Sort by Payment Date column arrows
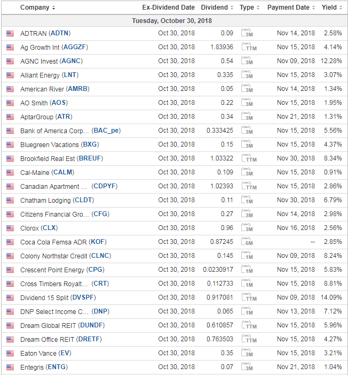This screenshot has height=375, width=348. [314, 7]
